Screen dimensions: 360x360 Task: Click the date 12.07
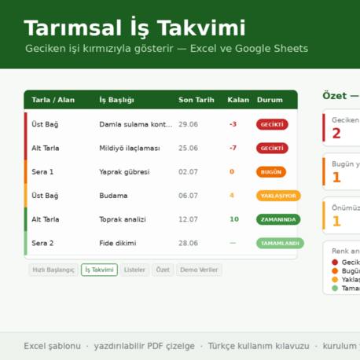[188, 219]
